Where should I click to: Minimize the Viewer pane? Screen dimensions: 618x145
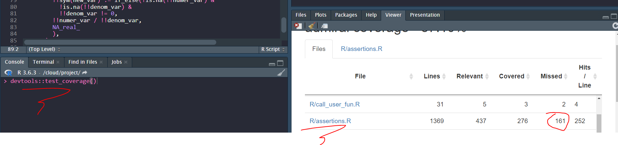pos(606,17)
